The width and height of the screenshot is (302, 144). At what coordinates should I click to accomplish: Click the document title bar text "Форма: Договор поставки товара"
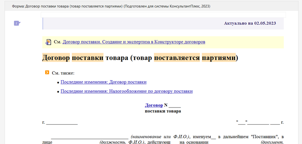click(111, 6)
